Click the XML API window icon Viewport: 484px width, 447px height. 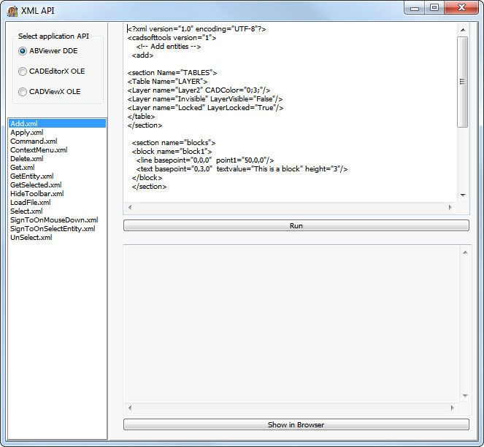(12, 11)
